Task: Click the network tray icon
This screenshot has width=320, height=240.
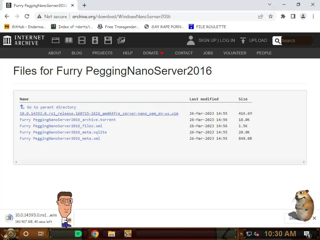Action: [249, 234]
